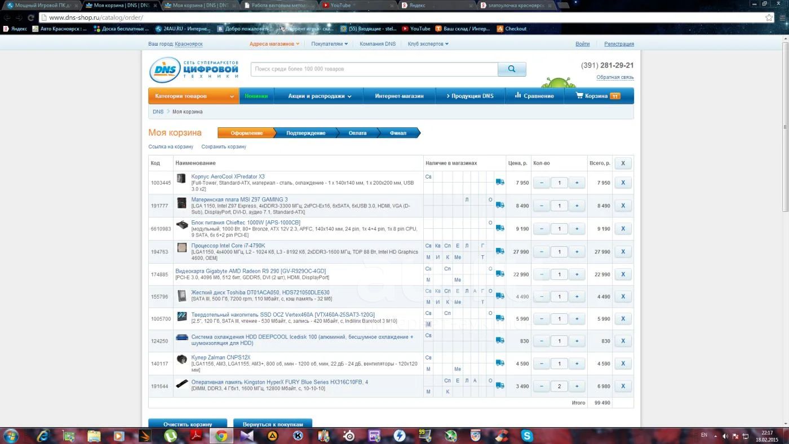Go to Интернет-магазин section
This screenshot has height=444, width=789.
399,96
